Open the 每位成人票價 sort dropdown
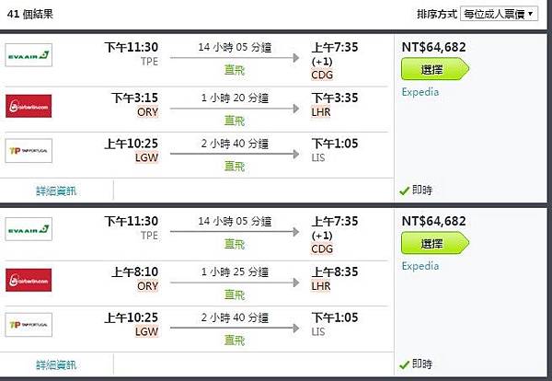Image resolution: width=552 pixels, height=381 pixels. 499,14
